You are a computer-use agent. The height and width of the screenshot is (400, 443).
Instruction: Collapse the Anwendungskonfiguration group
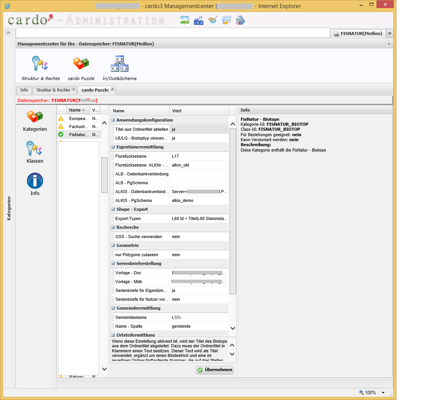pyautogui.click(x=113, y=120)
